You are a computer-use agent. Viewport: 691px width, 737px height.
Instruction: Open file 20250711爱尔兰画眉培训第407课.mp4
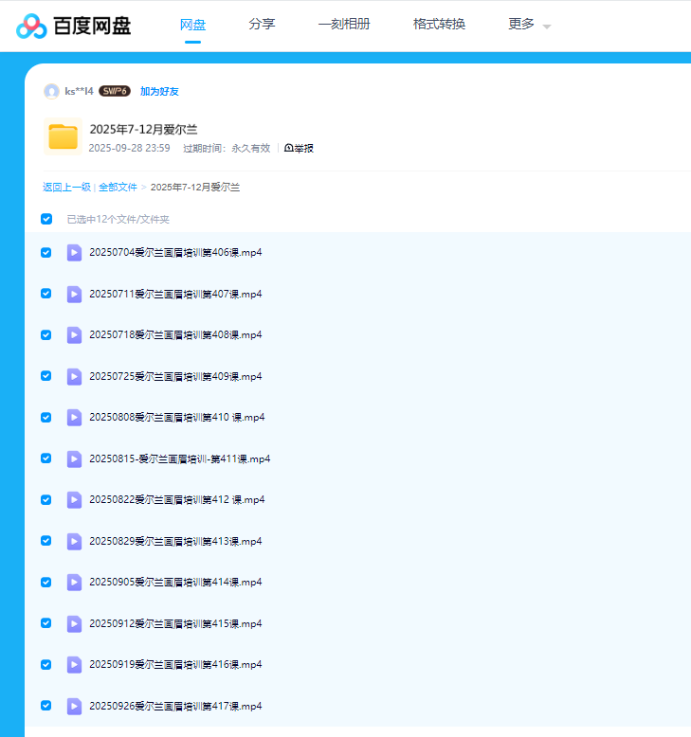(175, 294)
